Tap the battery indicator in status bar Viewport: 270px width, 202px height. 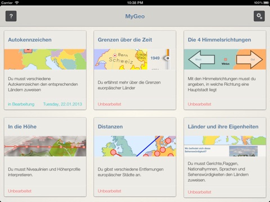click(x=266, y=3)
